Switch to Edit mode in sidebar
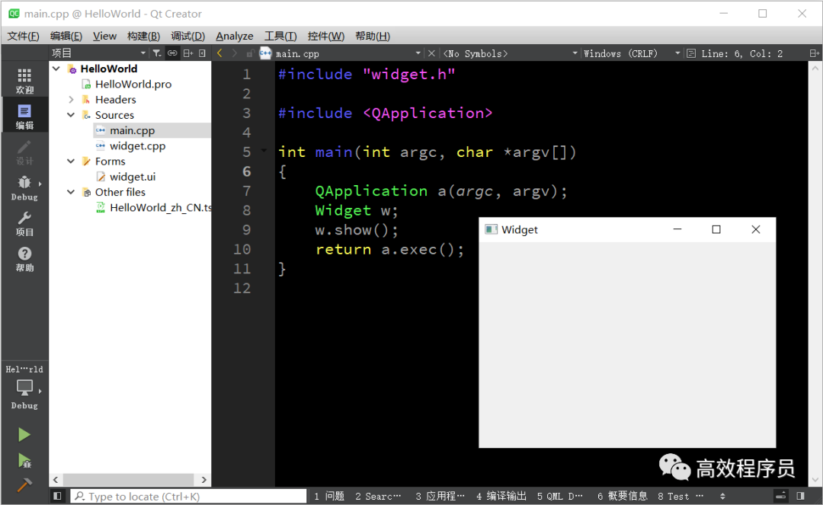The width and height of the screenshot is (823, 505). 24,117
